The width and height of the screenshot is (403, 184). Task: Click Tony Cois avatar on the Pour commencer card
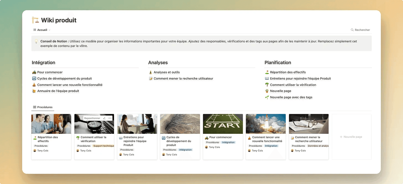coord(207,147)
